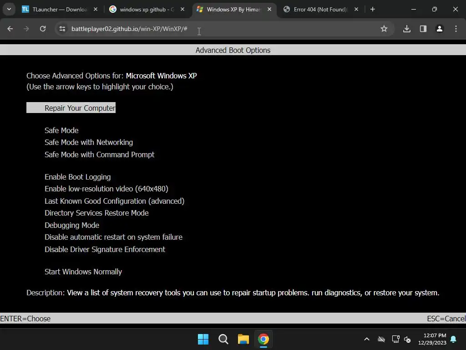Choose Safe Mode with Networking

(89, 142)
